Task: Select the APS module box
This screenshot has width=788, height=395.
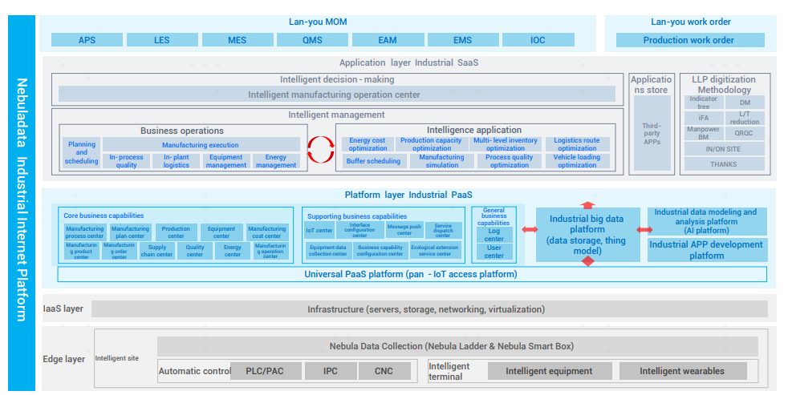Action: click(x=87, y=40)
